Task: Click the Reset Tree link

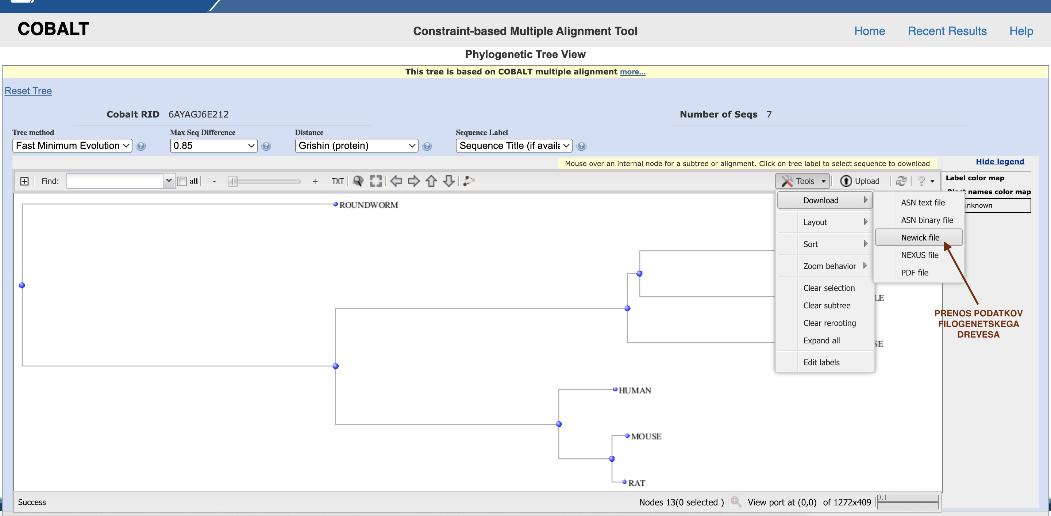Action: (28, 91)
